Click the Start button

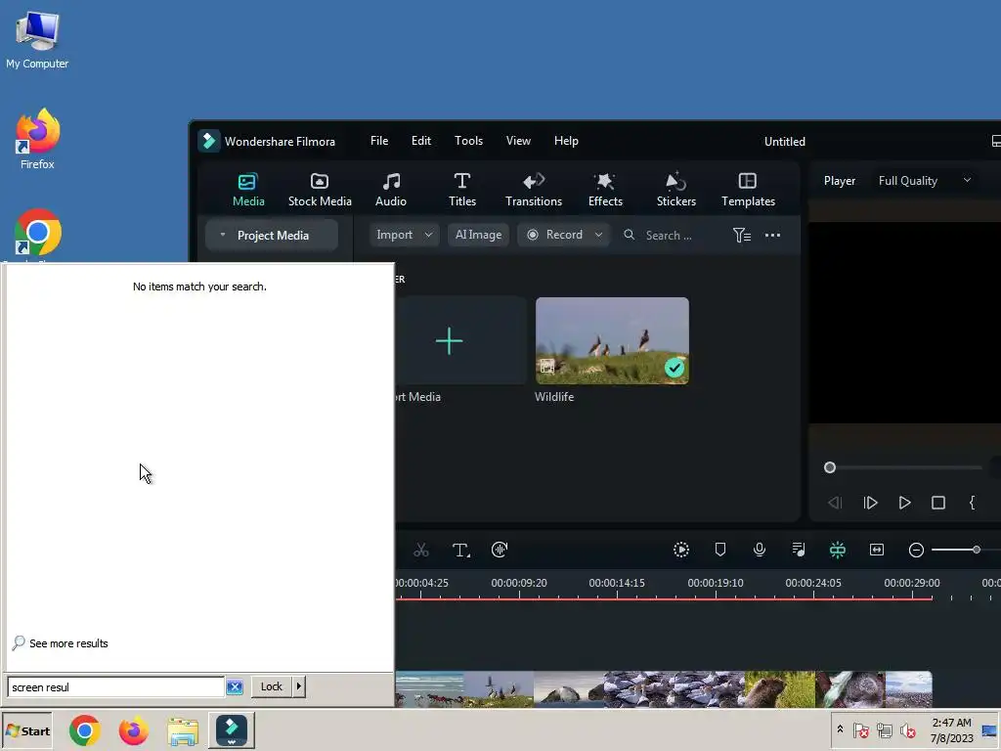pos(26,731)
